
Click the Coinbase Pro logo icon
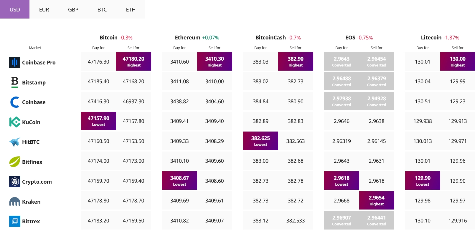(15, 62)
